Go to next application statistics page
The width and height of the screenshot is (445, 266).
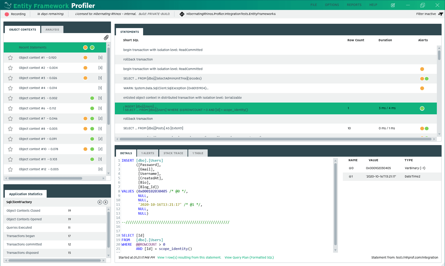click(106, 202)
